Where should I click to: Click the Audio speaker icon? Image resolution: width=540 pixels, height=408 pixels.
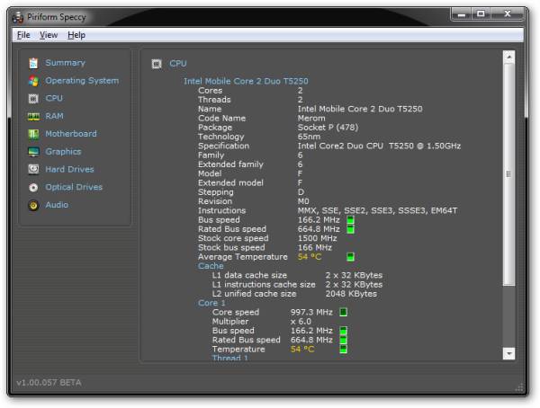(x=33, y=206)
